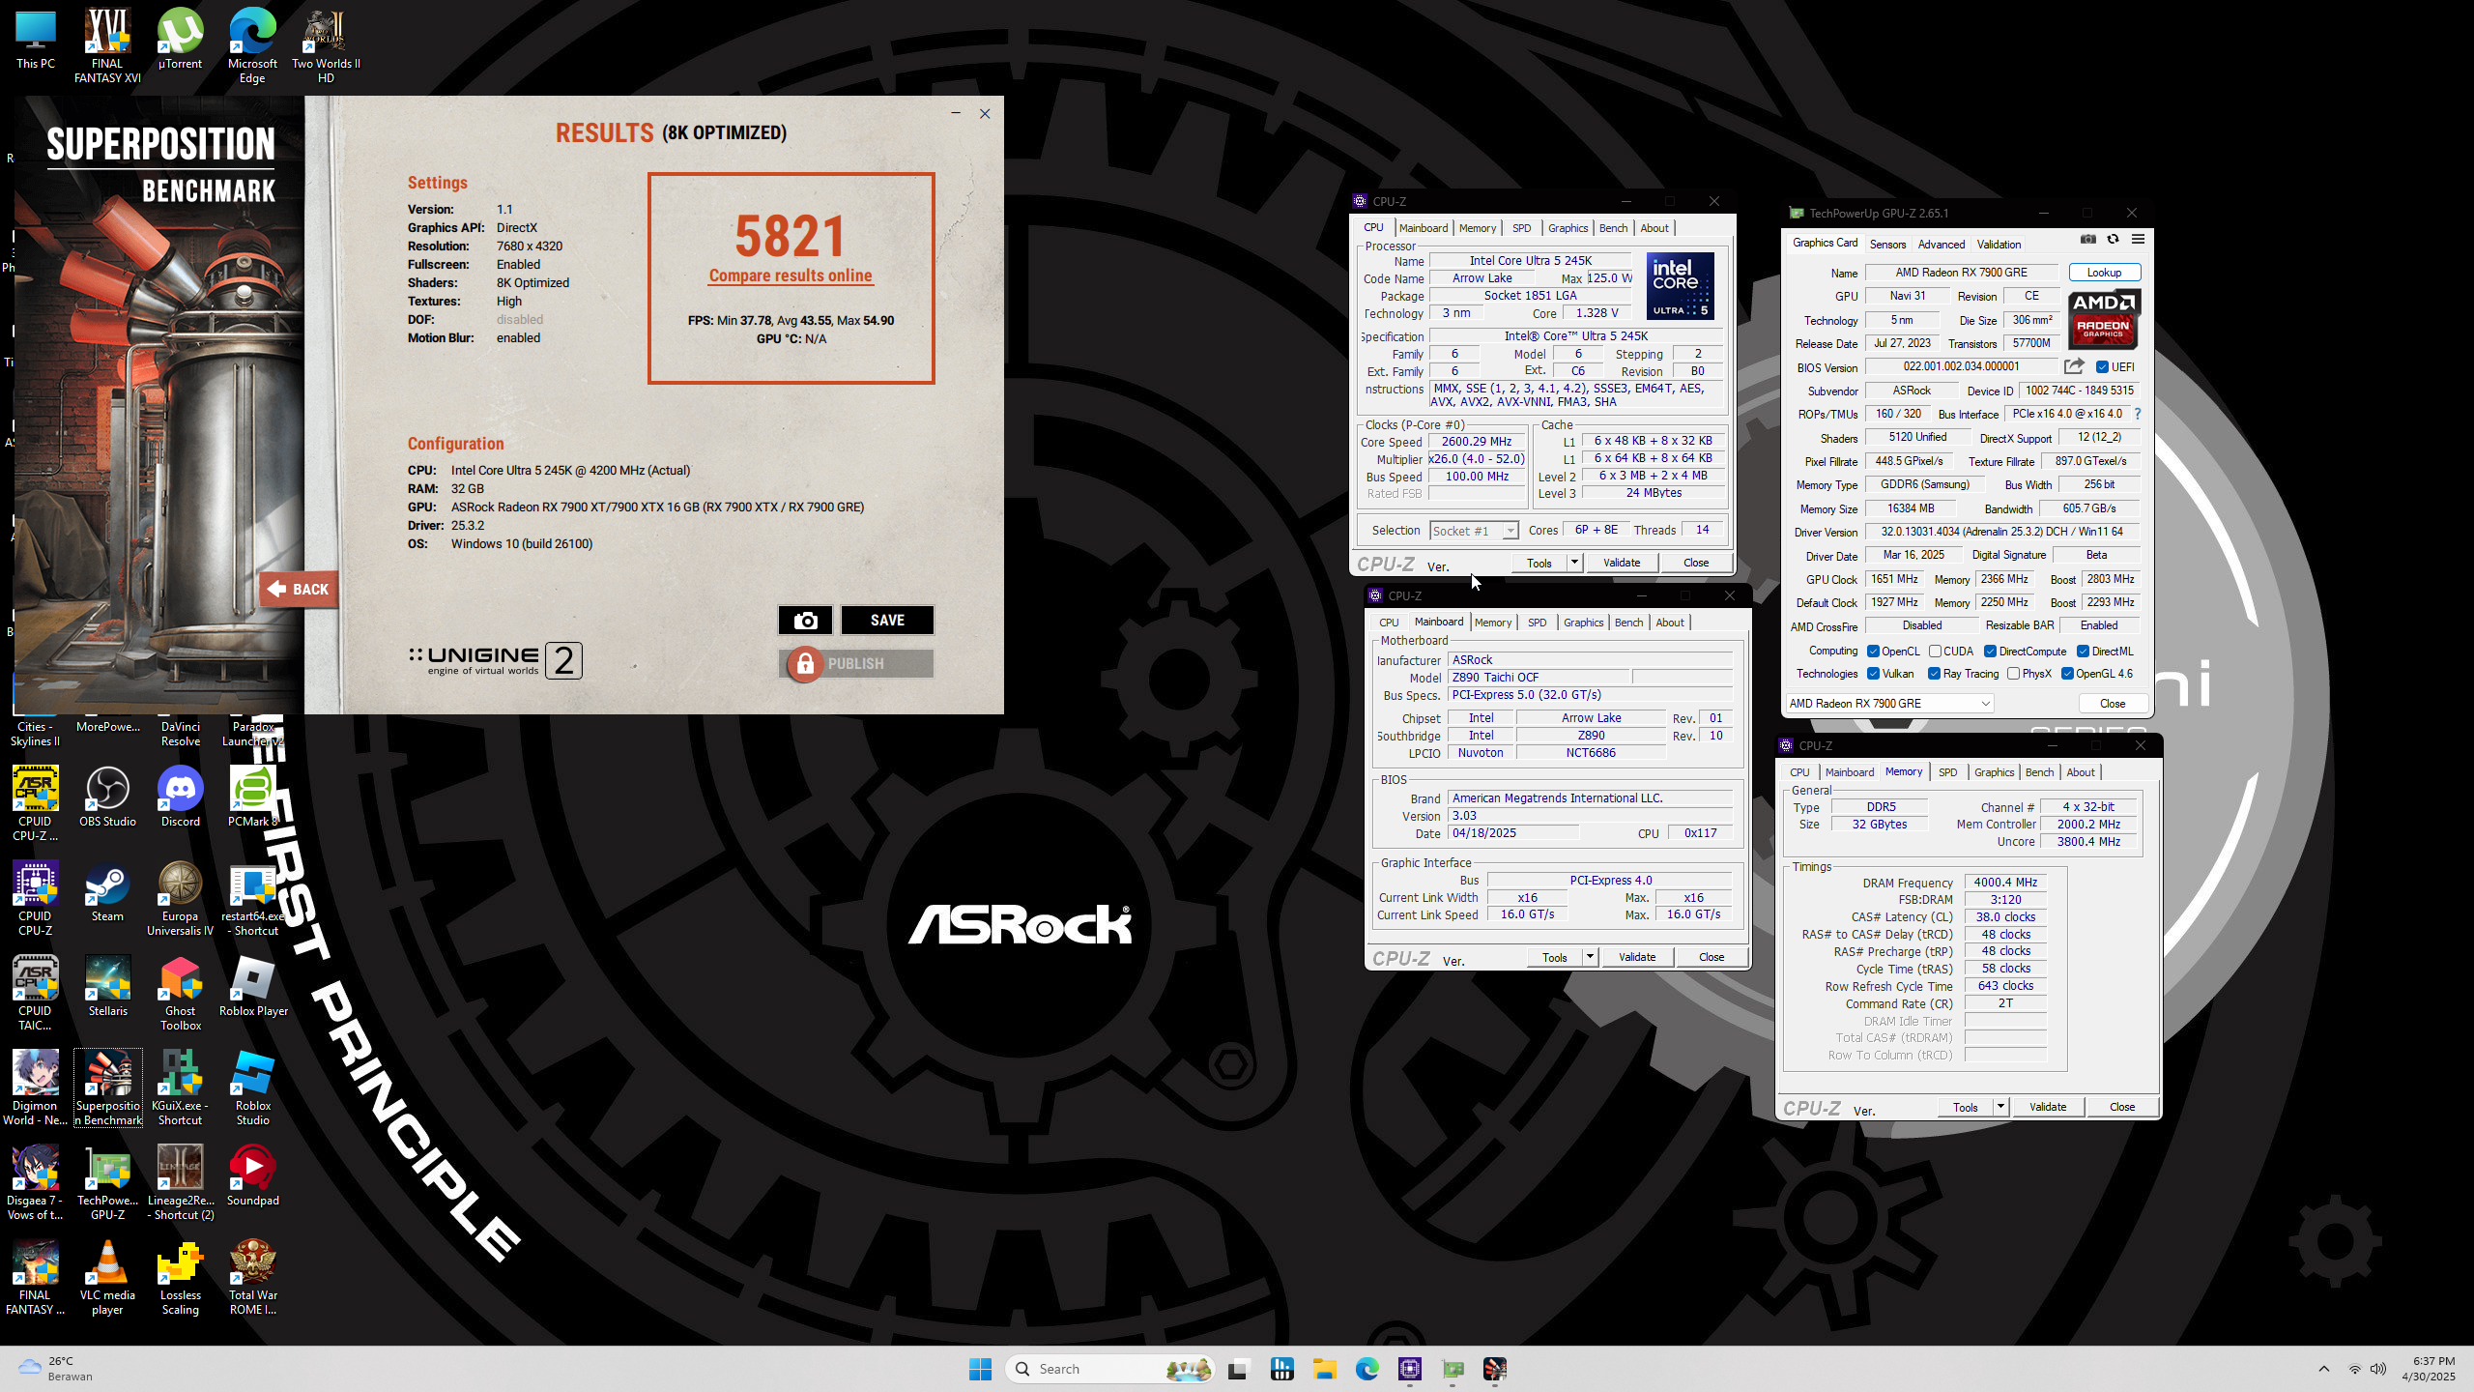Click the weather widget showing 26°C

tap(58, 1369)
